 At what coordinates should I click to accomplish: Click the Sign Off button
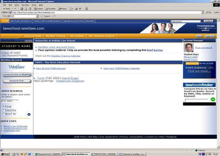coord(210,36)
